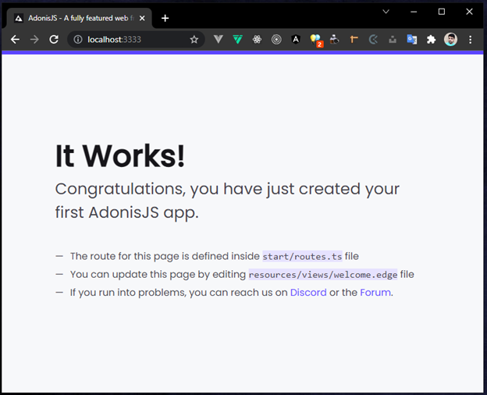Select the AdonisJS browser tab

click(x=79, y=18)
